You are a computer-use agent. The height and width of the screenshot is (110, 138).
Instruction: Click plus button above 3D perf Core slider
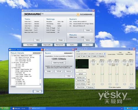coord(124,64)
